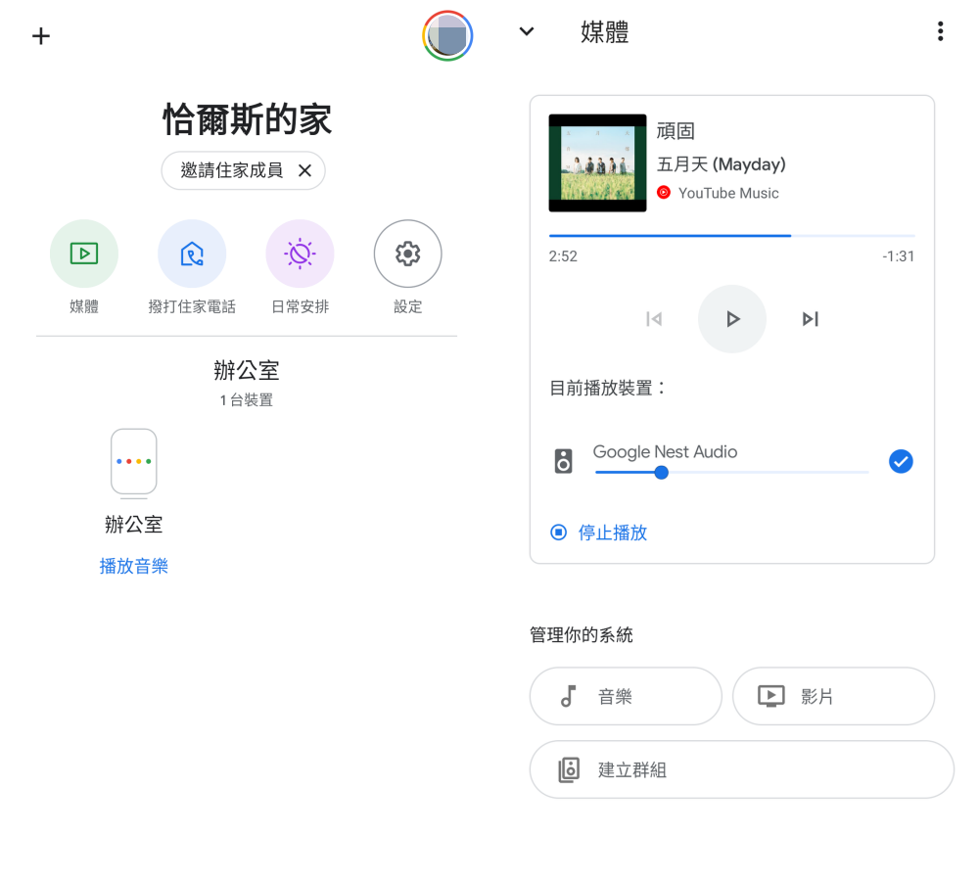
Task: Select the 音樂 music option
Action: pyautogui.click(x=626, y=696)
